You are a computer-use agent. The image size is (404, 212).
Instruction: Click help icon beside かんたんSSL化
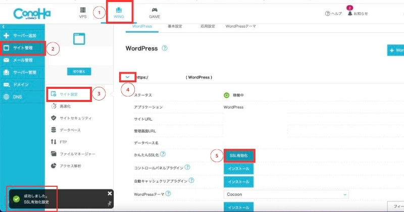(163, 154)
